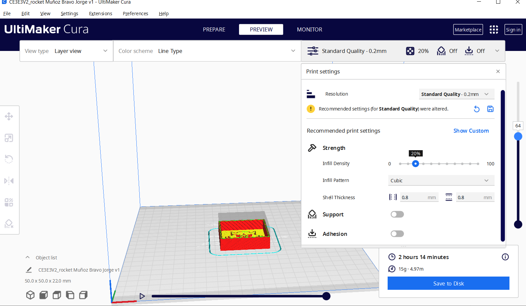Open the Preferences menu
Screen dimensions: 526x306
tap(135, 14)
